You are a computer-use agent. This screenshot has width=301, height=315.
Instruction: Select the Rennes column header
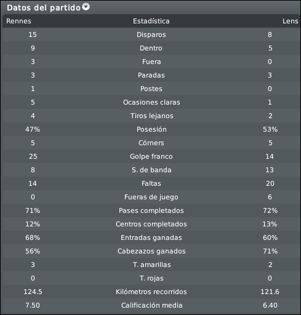pos(18,21)
